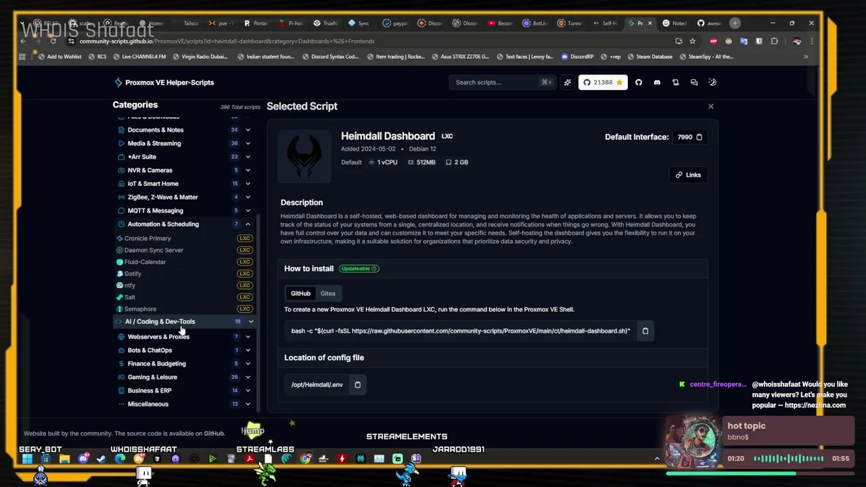Open the changelog scroll icon in header

[675, 83]
